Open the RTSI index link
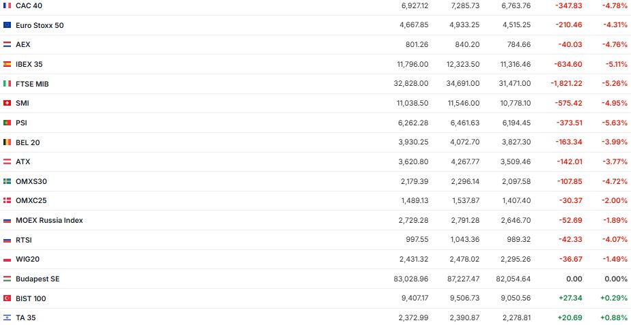Image resolution: width=631 pixels, height=325 pixels. click(x=24, y=240)
